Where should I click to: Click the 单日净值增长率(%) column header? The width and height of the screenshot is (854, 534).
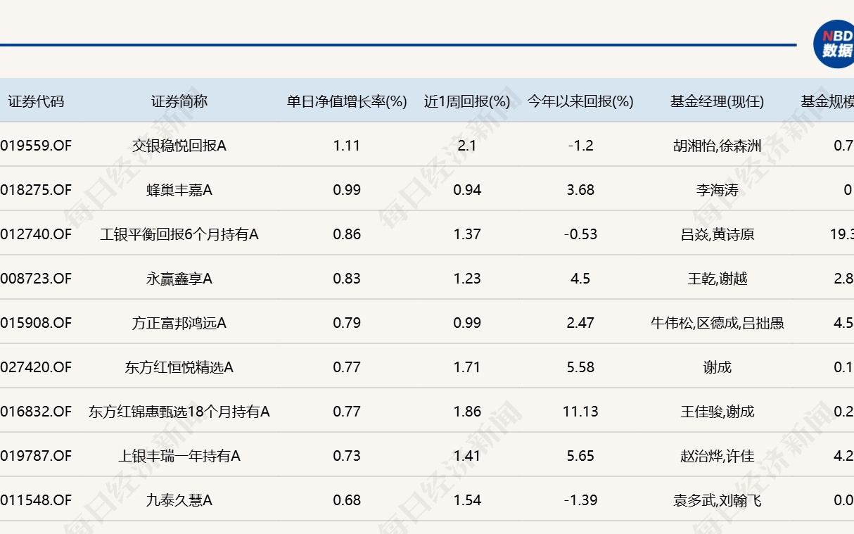(x=347, y=101)
